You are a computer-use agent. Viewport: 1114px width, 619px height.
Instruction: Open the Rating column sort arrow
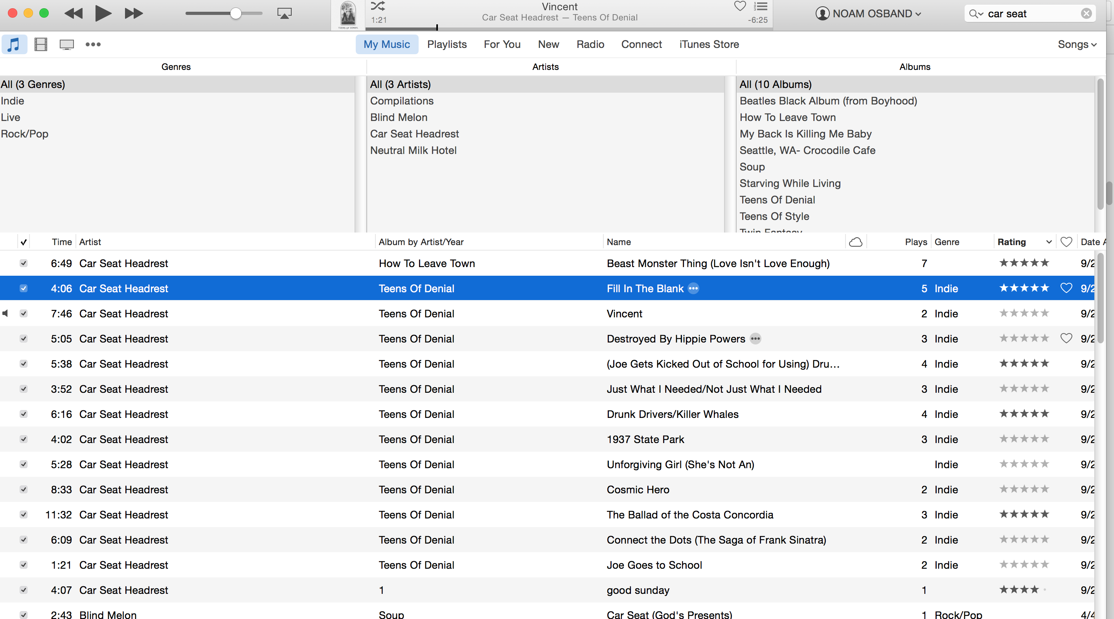coord(1048,242)
